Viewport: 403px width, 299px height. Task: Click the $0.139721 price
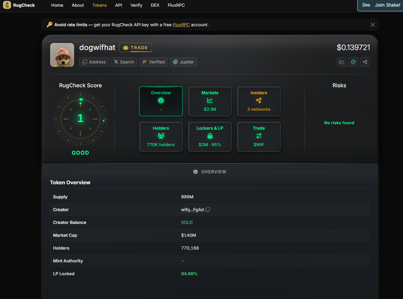pos(353,47)
